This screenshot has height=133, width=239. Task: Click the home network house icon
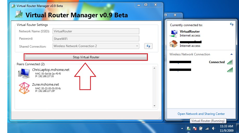[x=174, y=44]
